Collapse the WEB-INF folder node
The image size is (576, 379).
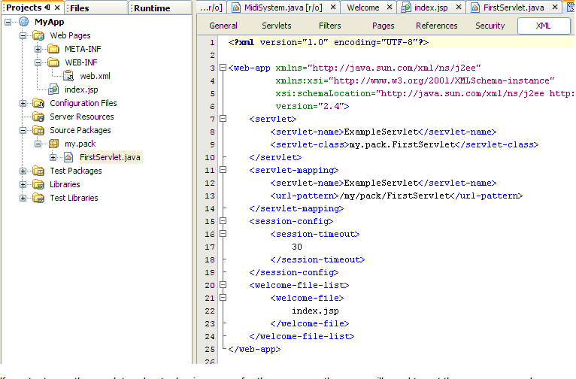(x=38, y=63)
